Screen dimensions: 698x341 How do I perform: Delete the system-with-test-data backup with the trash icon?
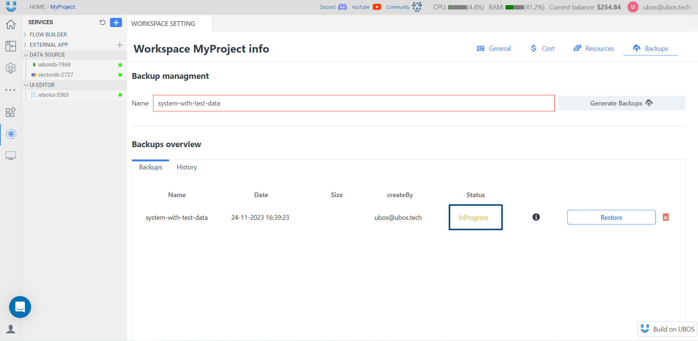point(666,217)
